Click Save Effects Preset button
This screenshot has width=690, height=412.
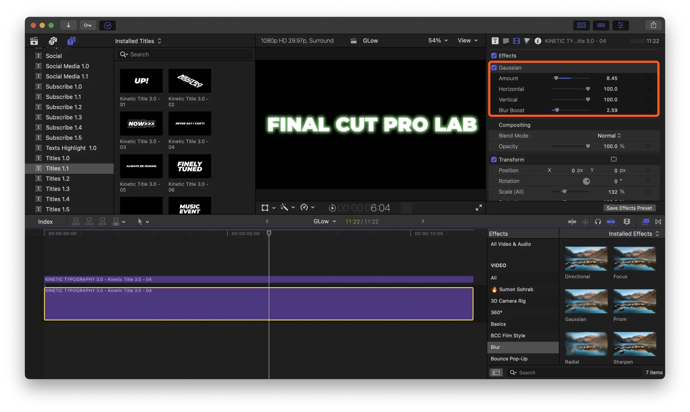click(x=629, y=208)
